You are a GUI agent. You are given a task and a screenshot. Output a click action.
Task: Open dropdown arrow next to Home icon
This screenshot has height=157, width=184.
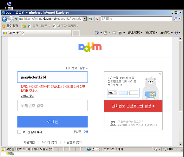[101, 33]
